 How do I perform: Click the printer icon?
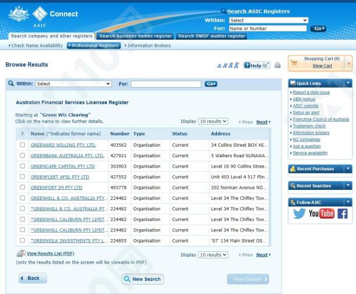click(x=277, y=65)
